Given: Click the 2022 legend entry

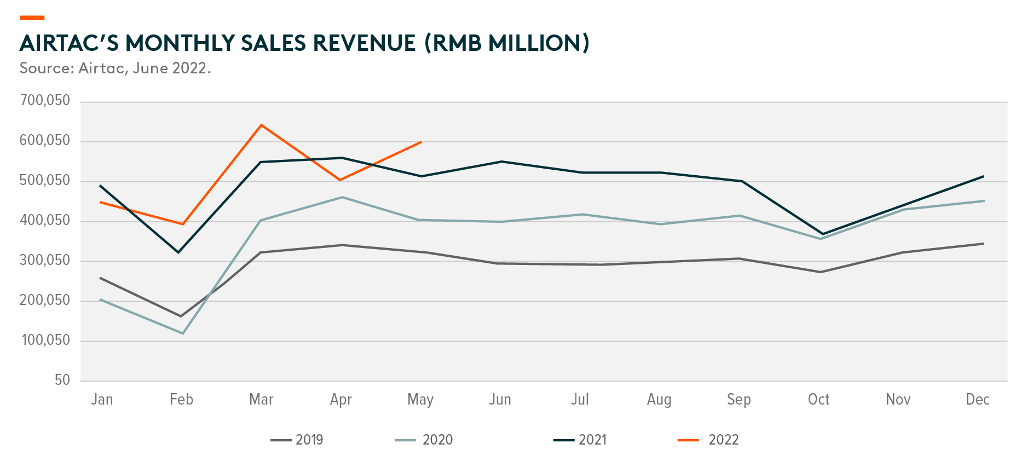Looking at the screenshot, I should coord(708,440).
